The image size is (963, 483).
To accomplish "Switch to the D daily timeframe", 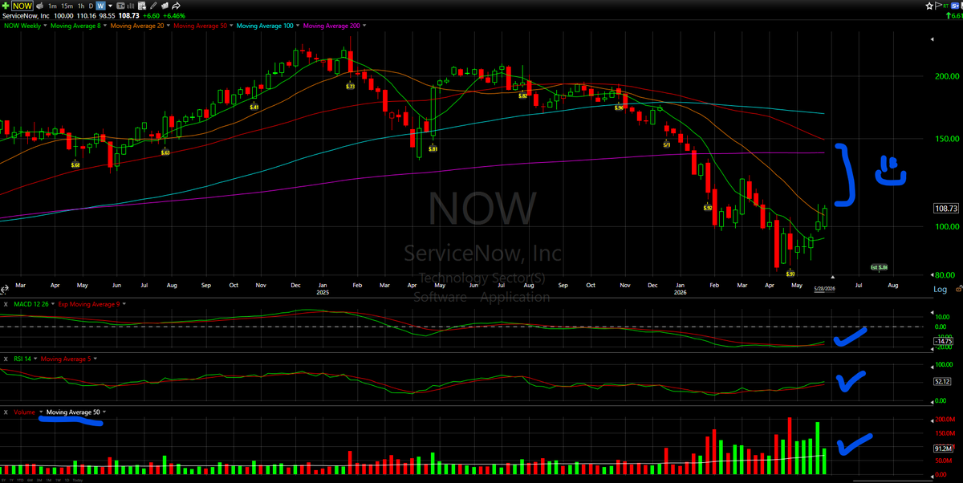I will pos(91,6).
